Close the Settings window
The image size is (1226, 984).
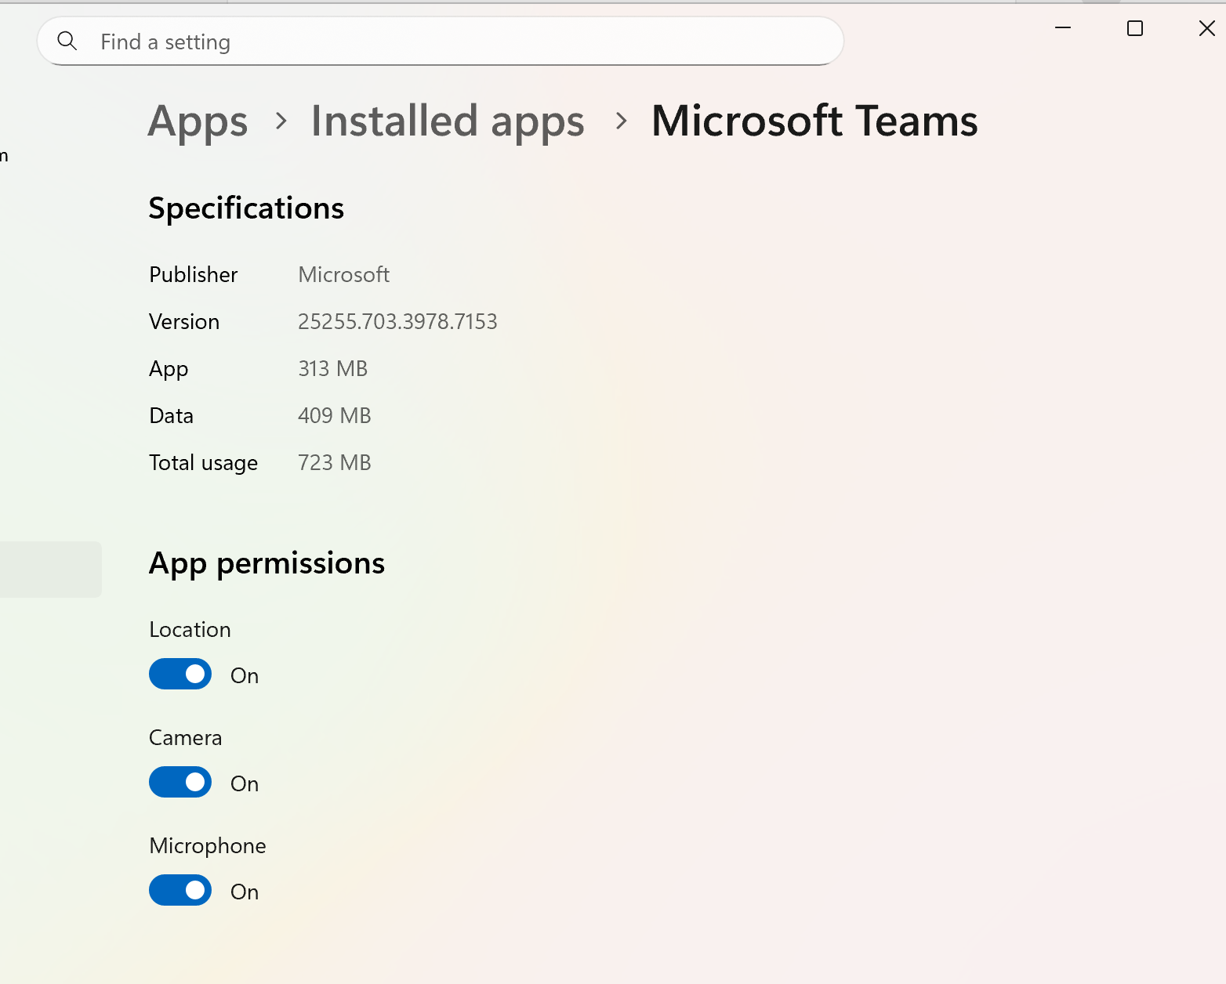coord(1206,28)
